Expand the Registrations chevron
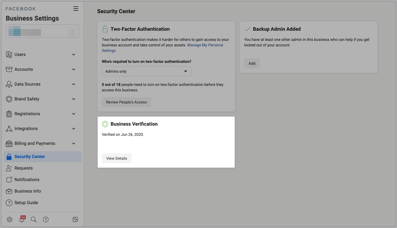Viewport: 397px width, 228px height. [x=74, y=114]
